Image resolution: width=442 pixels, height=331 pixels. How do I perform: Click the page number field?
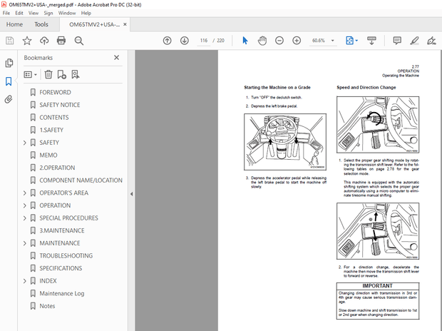tap(206, 41)
